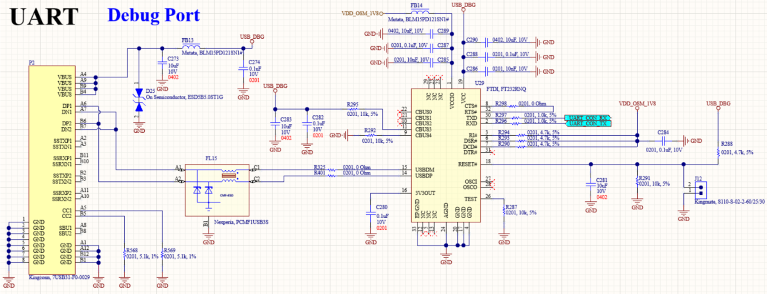Image resolution: width=768 pixels, height=294 pixels.
Task: Click the R401 0 Ohm resistor symbol
Action: tap(332, 176)
